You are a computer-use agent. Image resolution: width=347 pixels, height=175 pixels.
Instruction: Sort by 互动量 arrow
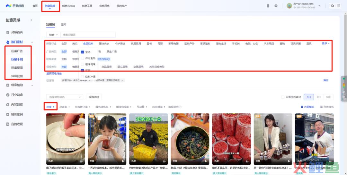[146, 107]
